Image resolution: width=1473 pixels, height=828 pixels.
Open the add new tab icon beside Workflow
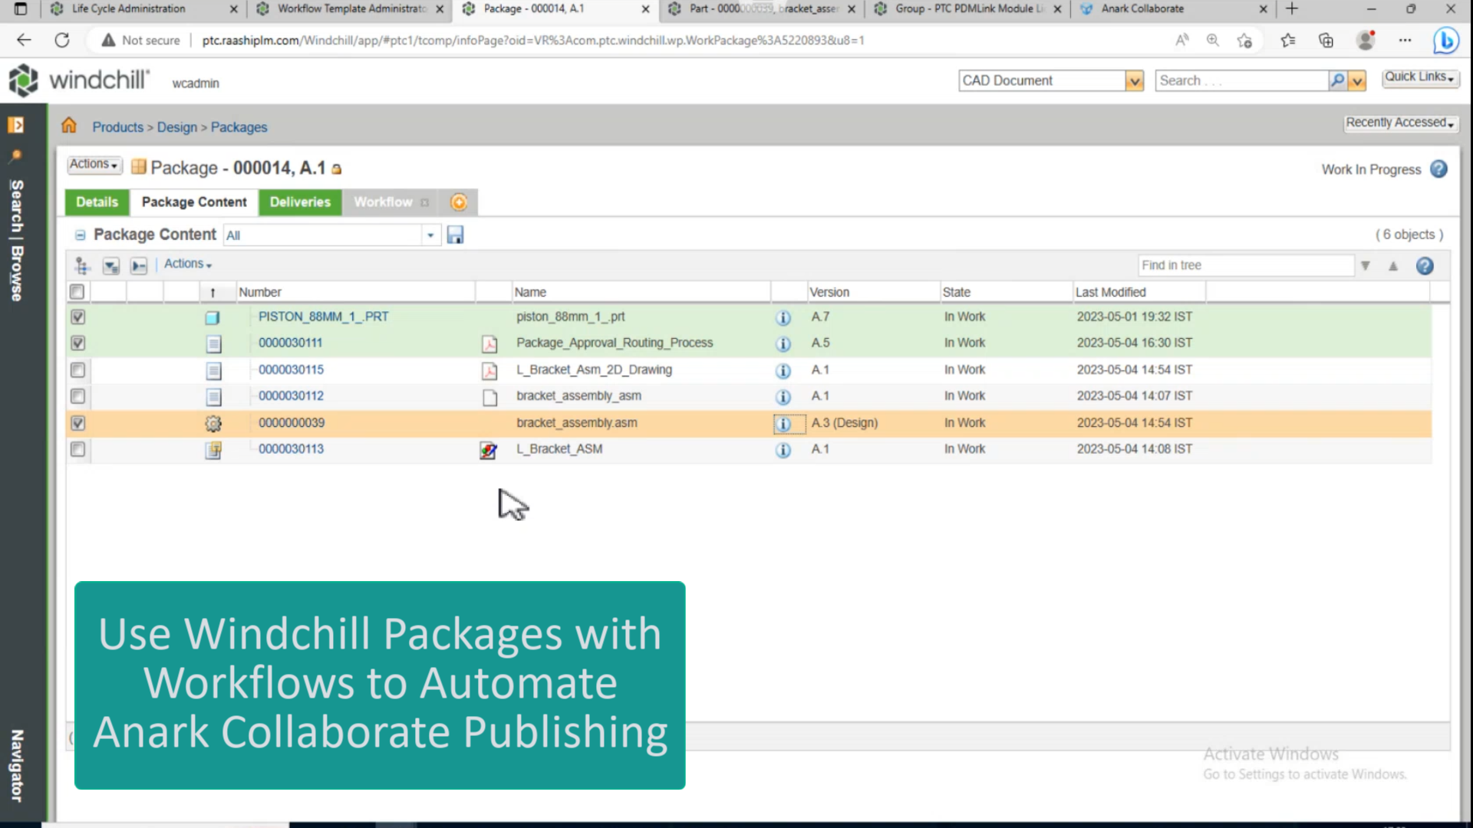coord(459,202)
